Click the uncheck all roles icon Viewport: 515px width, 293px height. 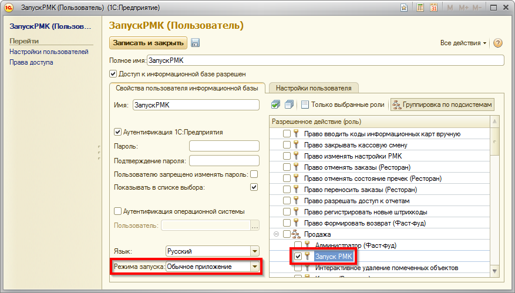pyautogui.click(x=288, y=105)
